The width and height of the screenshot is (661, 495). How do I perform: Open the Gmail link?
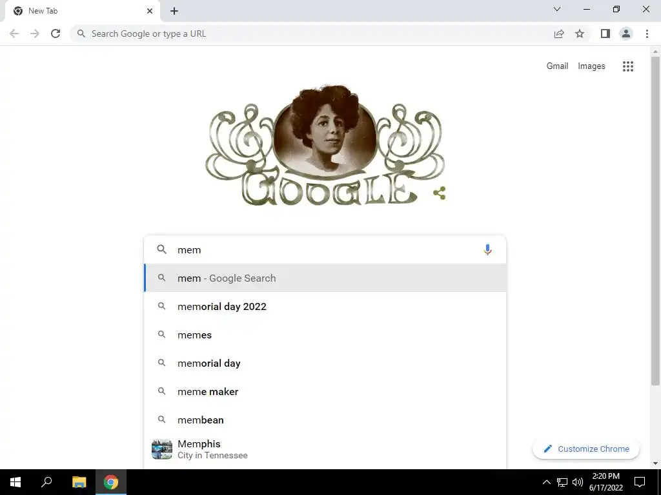557,66
